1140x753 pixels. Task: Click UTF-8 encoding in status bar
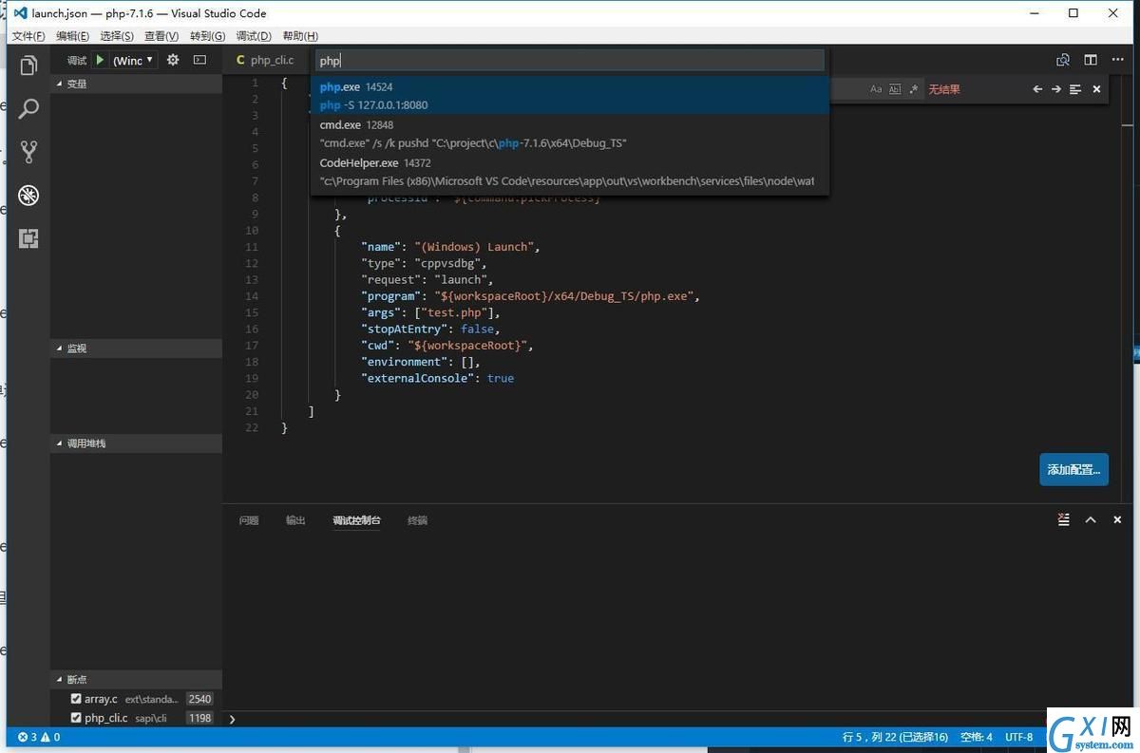(x=1018, y=737)
